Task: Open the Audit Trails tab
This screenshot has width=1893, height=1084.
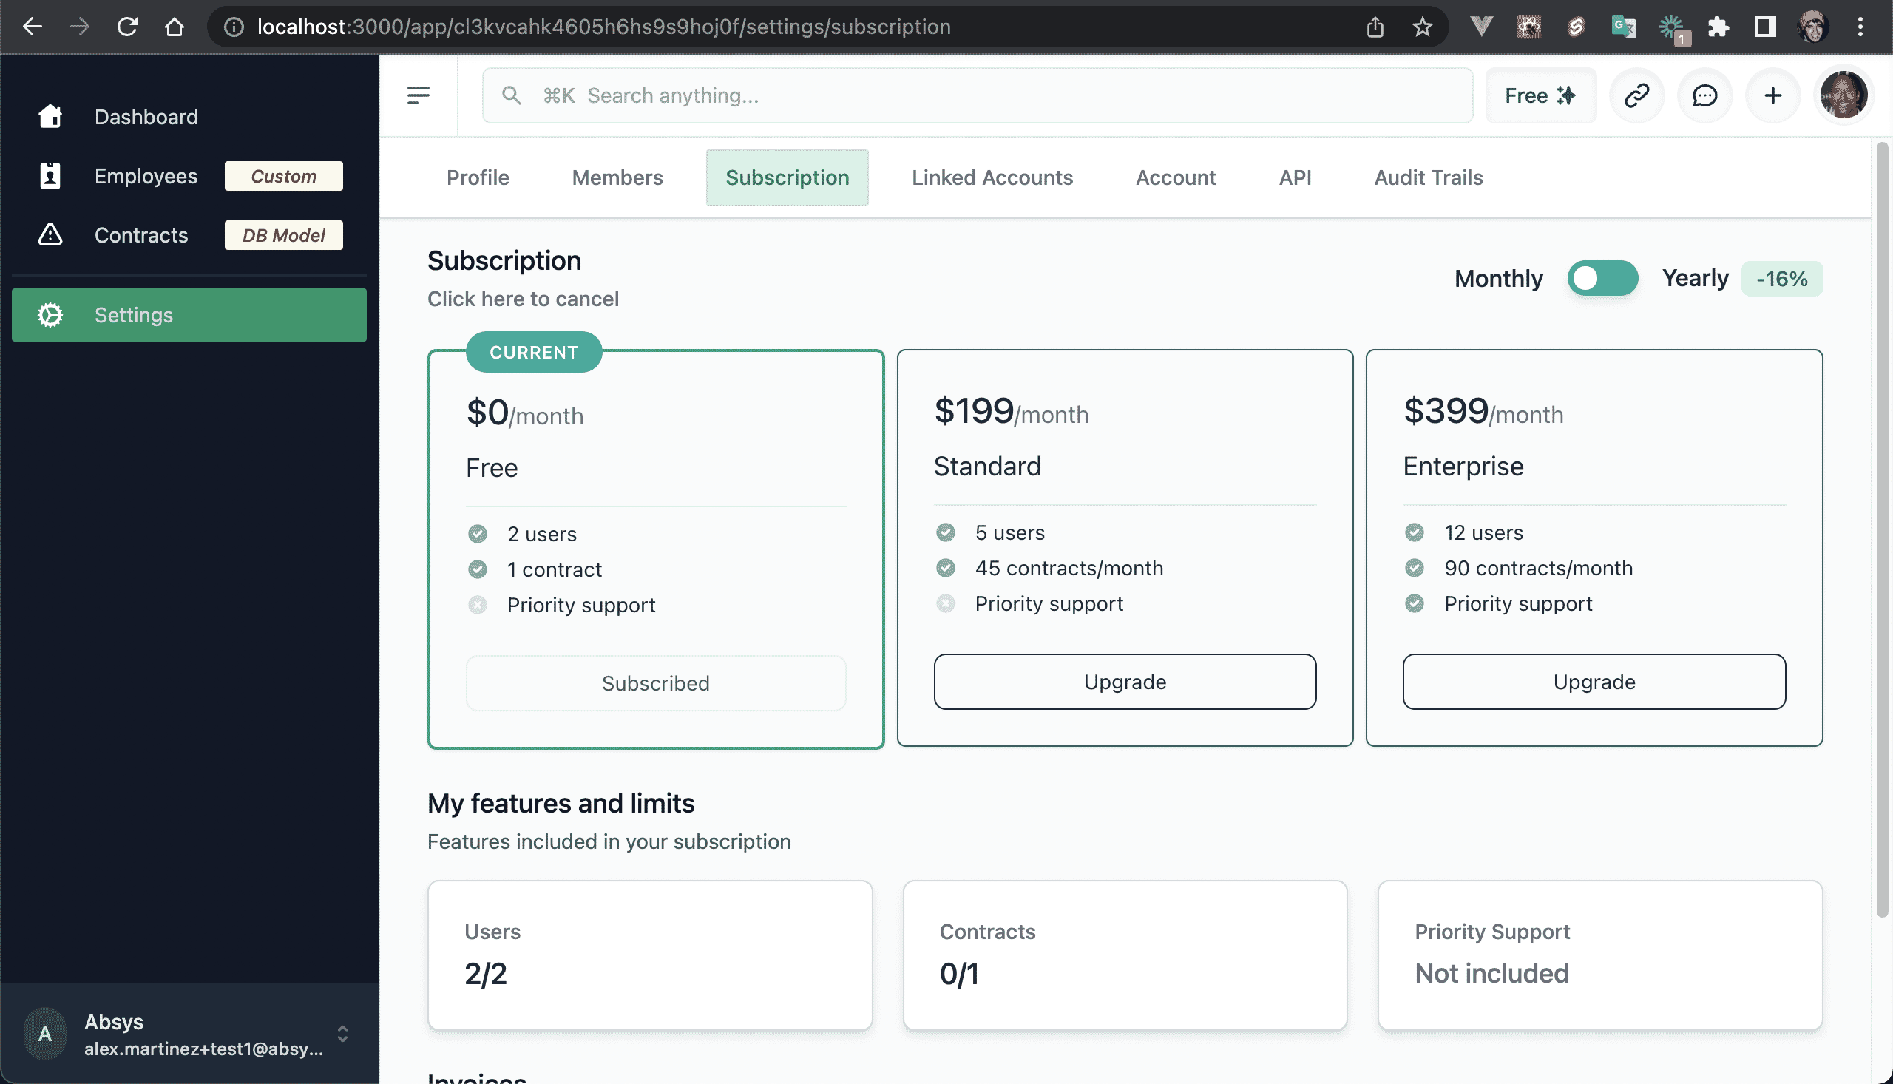Action: (x=1428, y=177)
